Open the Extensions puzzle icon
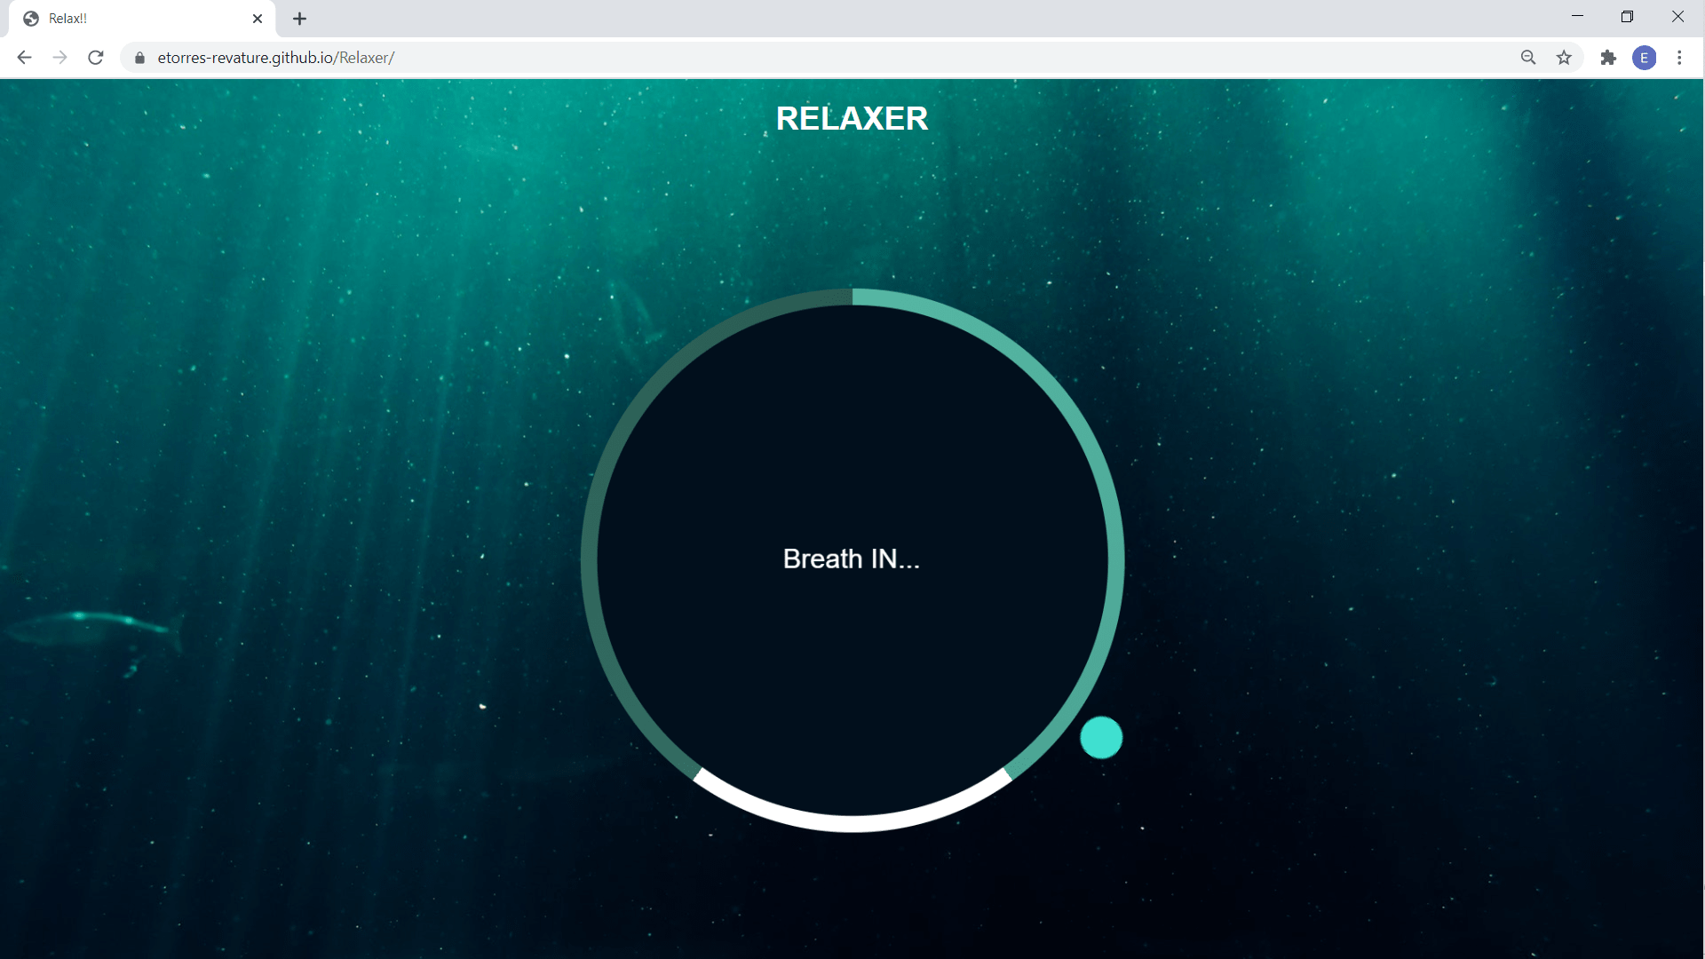The width and height of the screenshot is (1705, 959). point(1608,58)
